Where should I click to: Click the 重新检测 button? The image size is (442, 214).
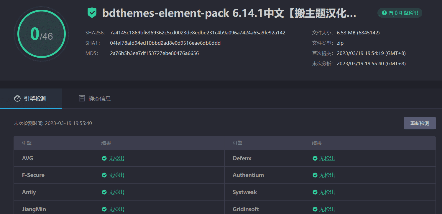click(x=420, y=123)
